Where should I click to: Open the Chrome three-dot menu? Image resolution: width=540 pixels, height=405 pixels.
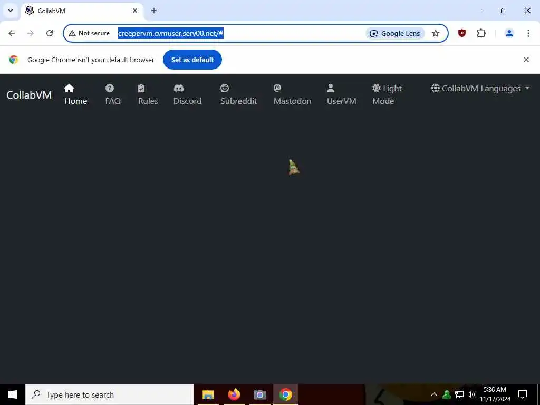[528, 33]
